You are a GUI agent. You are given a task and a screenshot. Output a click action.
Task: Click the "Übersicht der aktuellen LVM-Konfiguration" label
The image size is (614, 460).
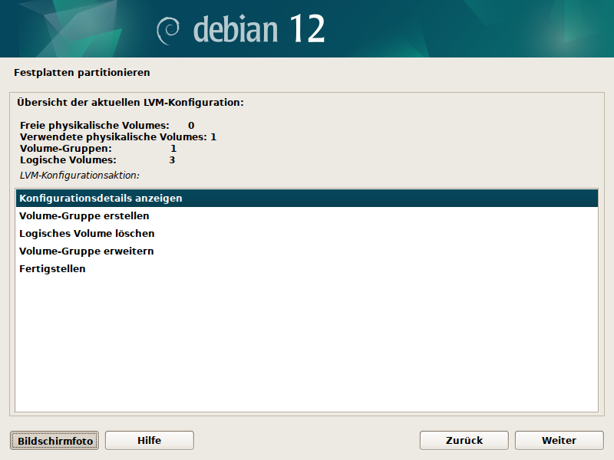point(130,102)
